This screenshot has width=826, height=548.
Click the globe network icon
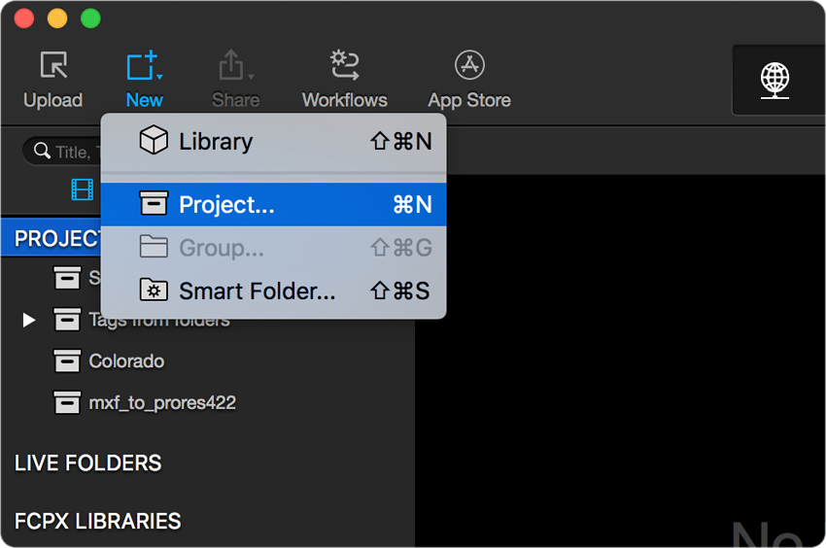pyautogui.click(x=774, y=80)
